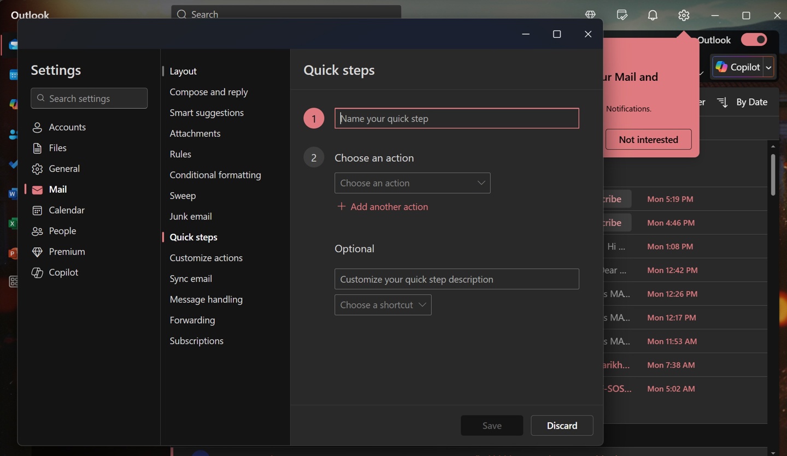Click the Name your quick step field

(456, 118)
